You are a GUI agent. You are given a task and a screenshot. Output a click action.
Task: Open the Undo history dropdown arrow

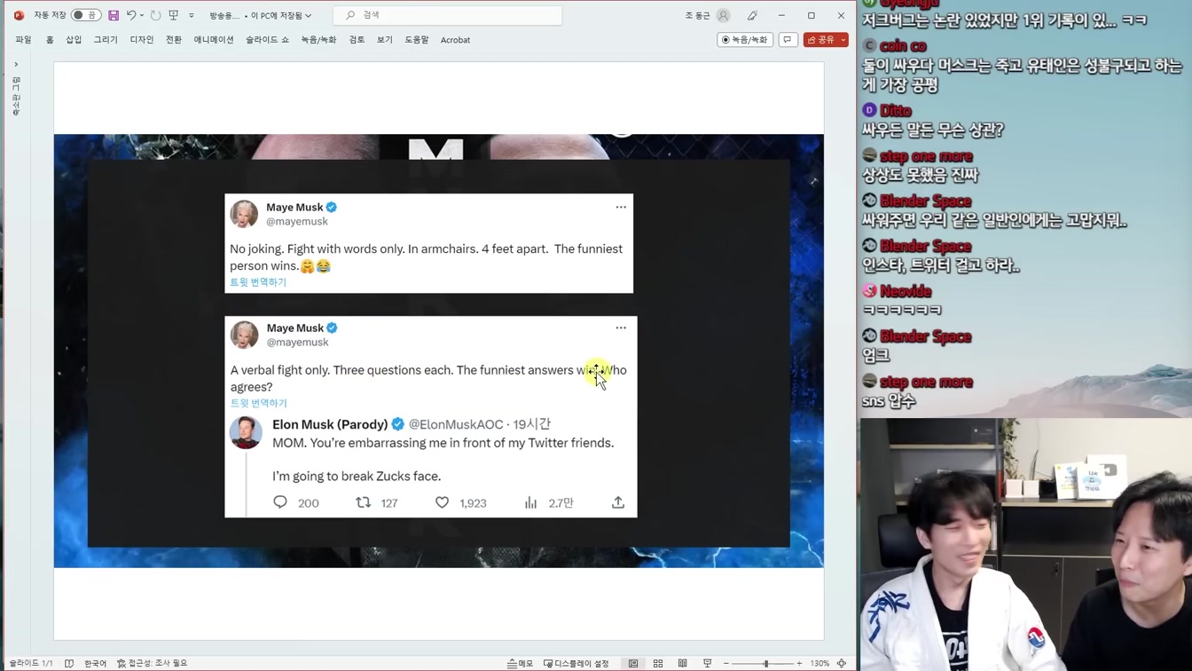click(x=142, y=15)
